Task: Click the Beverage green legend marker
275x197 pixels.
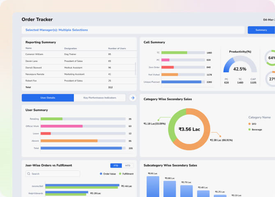Action: point(250,129)
